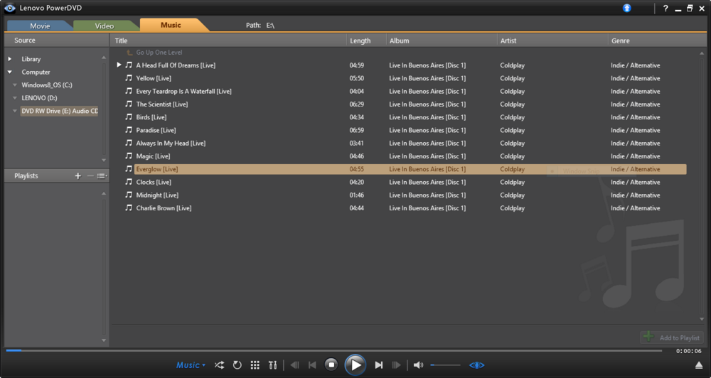
Task: Select the track Yellow [Live]
Action: click(154, 78)
